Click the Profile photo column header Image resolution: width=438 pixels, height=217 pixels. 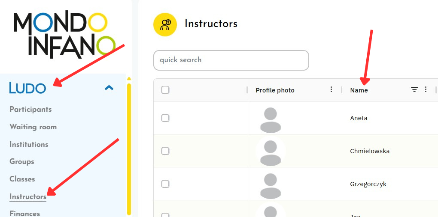(x=275, y=90)
